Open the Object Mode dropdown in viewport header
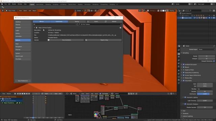 pyautogui.click(x=11, y=10)
